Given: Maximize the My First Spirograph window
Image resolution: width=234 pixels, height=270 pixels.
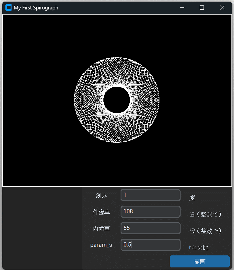Looking at the screenshot, I should click(x=202, y=7).
